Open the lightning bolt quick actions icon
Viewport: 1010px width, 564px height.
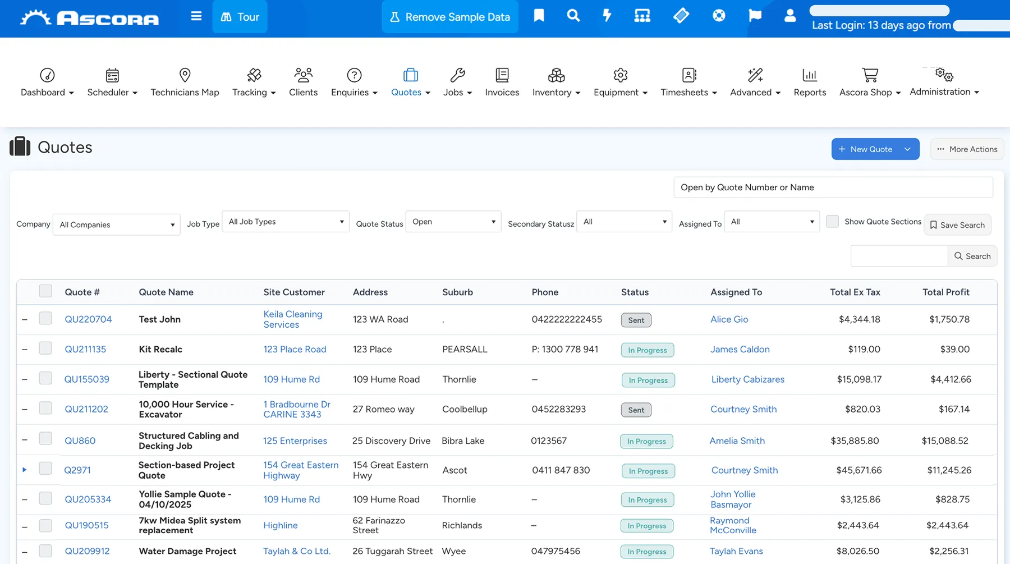click(607, 16)
